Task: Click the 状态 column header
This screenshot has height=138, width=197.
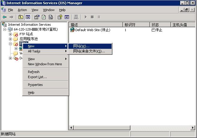Action: click(x=155, y=25)
